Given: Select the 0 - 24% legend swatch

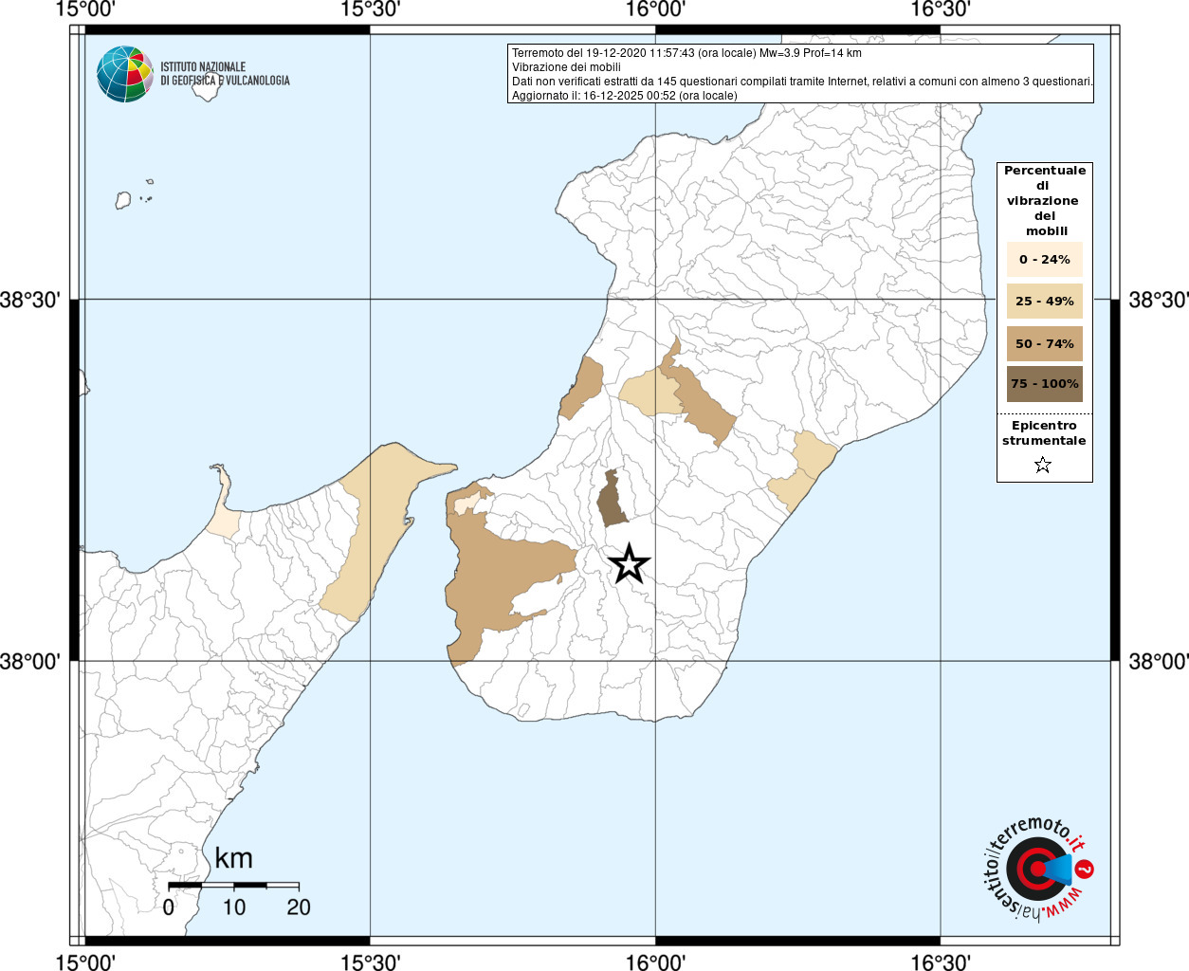Looking at the screenshot, I should pos(1045,260).
